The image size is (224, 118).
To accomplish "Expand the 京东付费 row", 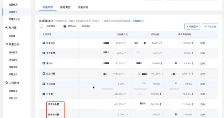I will 44,73.
